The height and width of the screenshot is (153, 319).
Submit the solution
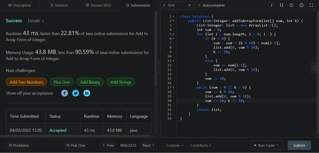point(299,145)
